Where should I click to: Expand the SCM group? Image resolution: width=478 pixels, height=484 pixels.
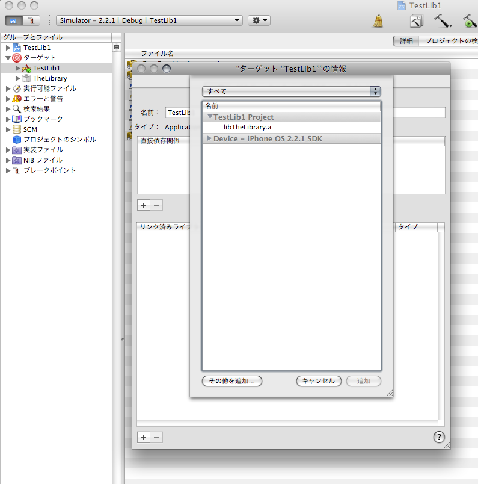tap(8, 129)
